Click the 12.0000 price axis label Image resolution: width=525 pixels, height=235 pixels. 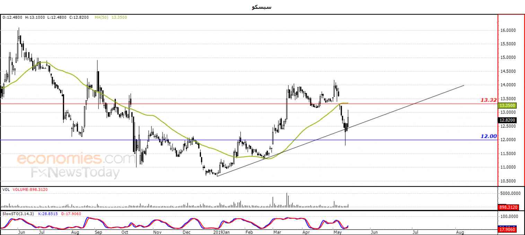pyautogui.click(x=509, y=140)
